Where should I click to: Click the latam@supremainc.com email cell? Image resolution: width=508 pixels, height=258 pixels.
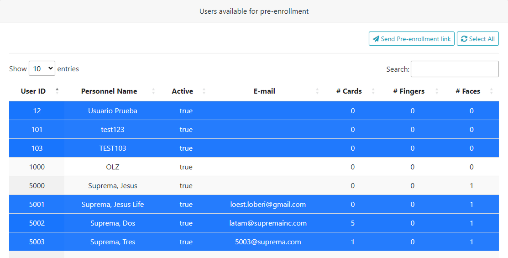(x=268, y=223)
